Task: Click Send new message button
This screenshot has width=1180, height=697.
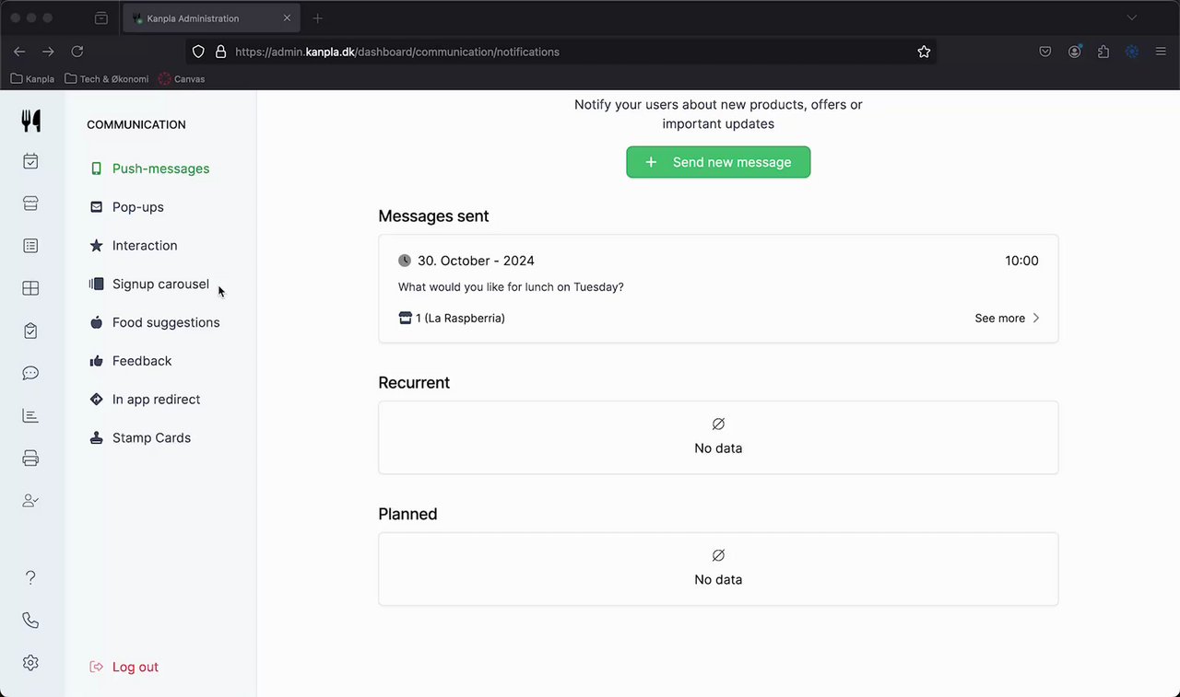Action: coord(718,162)
